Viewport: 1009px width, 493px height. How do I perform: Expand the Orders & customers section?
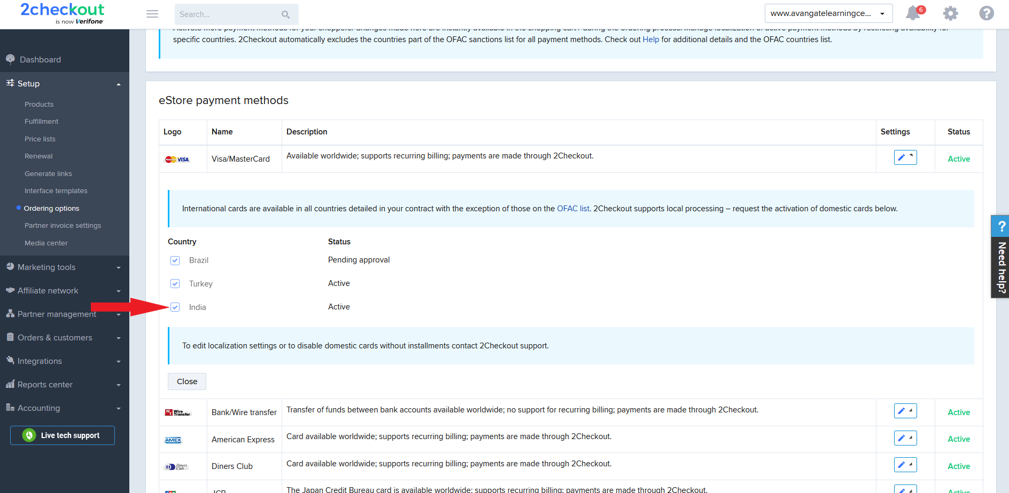tap(119, 338)
